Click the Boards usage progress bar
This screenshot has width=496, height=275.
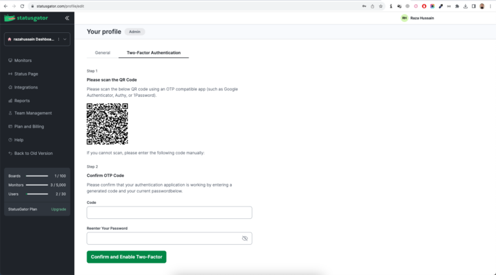pos(37,176)
